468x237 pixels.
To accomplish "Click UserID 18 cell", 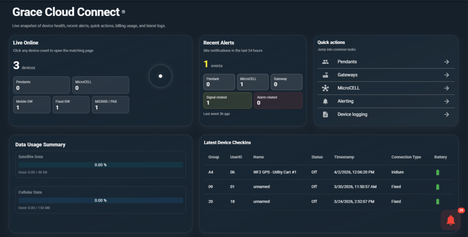I will click(x=233, y=201).
